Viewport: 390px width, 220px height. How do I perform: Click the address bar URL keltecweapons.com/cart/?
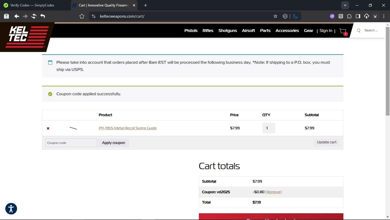pos(122,16)
